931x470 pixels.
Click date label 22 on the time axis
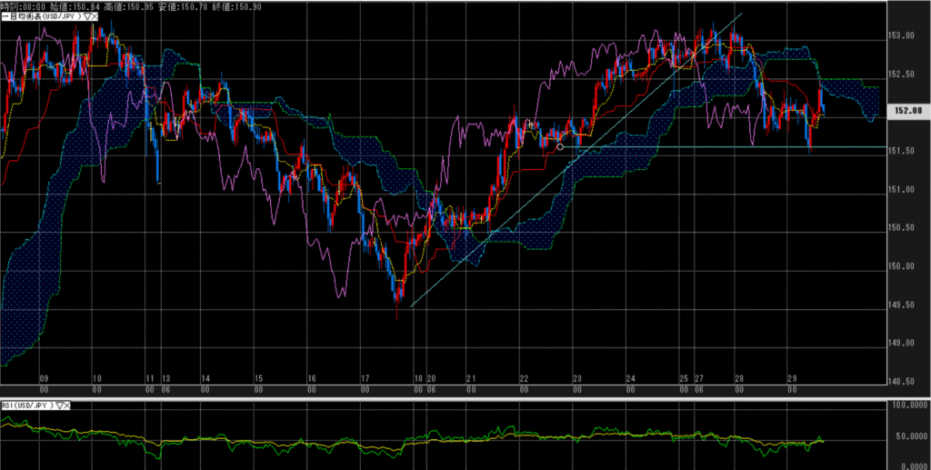tap(525, 378)
